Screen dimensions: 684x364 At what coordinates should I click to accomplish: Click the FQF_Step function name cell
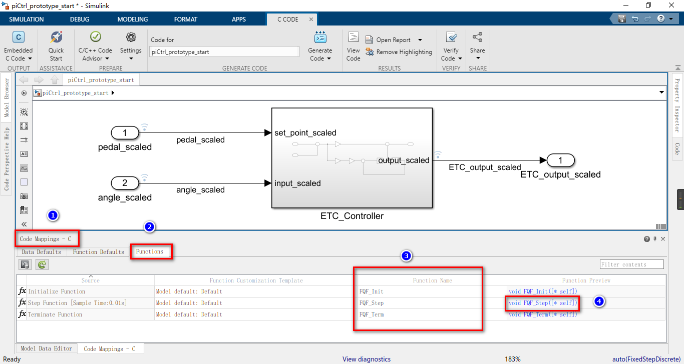pos(432,303)
